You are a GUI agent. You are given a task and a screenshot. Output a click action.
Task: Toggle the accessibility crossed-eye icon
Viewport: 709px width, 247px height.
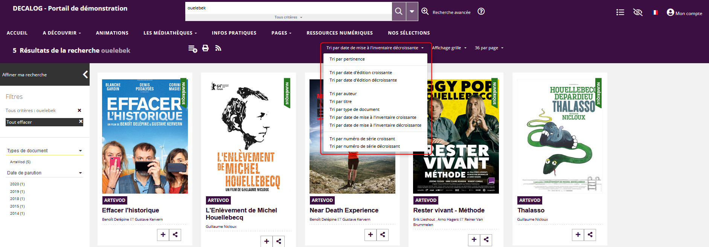pyautogui.click(x=637, y=12)
